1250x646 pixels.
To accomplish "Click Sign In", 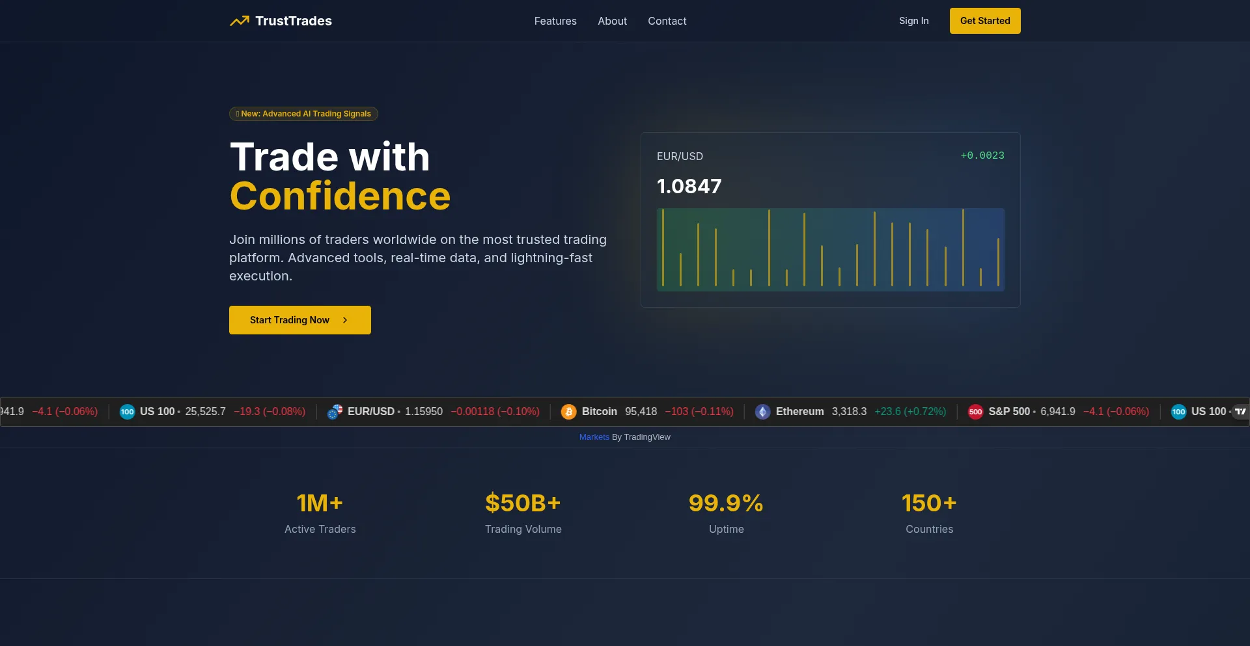I will click(x=913, y=21).
